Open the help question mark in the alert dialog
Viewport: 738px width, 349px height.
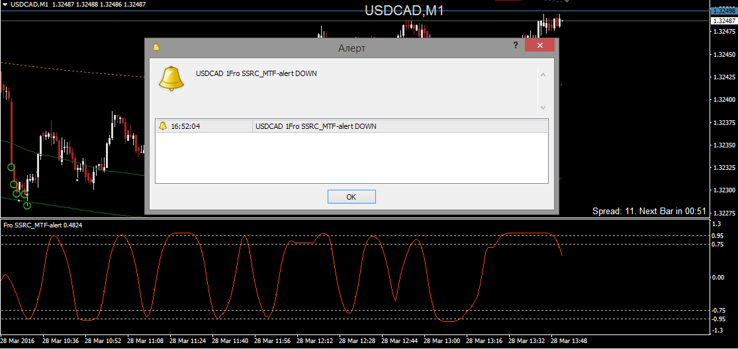(516, 45)
